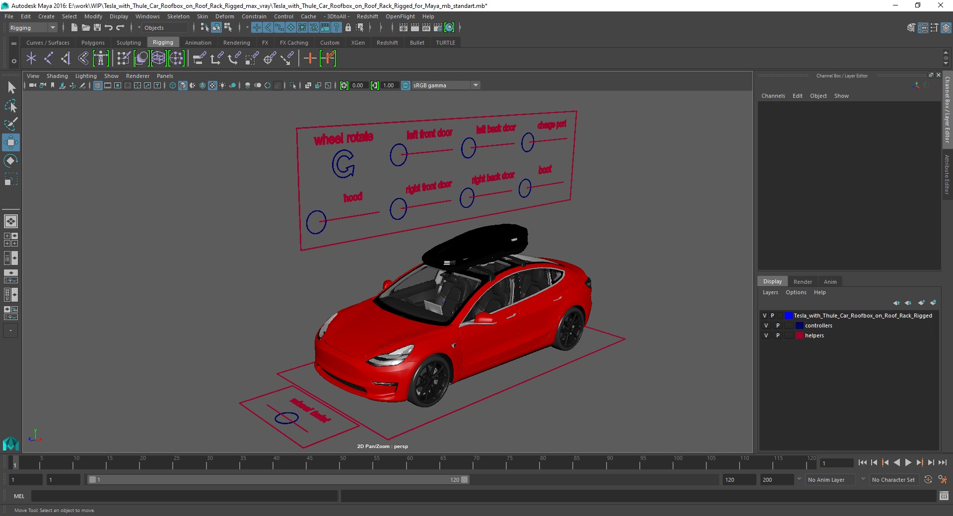Open a scene with the folder icon
This screenshot has width=953, height=516.
click(x=85, y=28)
